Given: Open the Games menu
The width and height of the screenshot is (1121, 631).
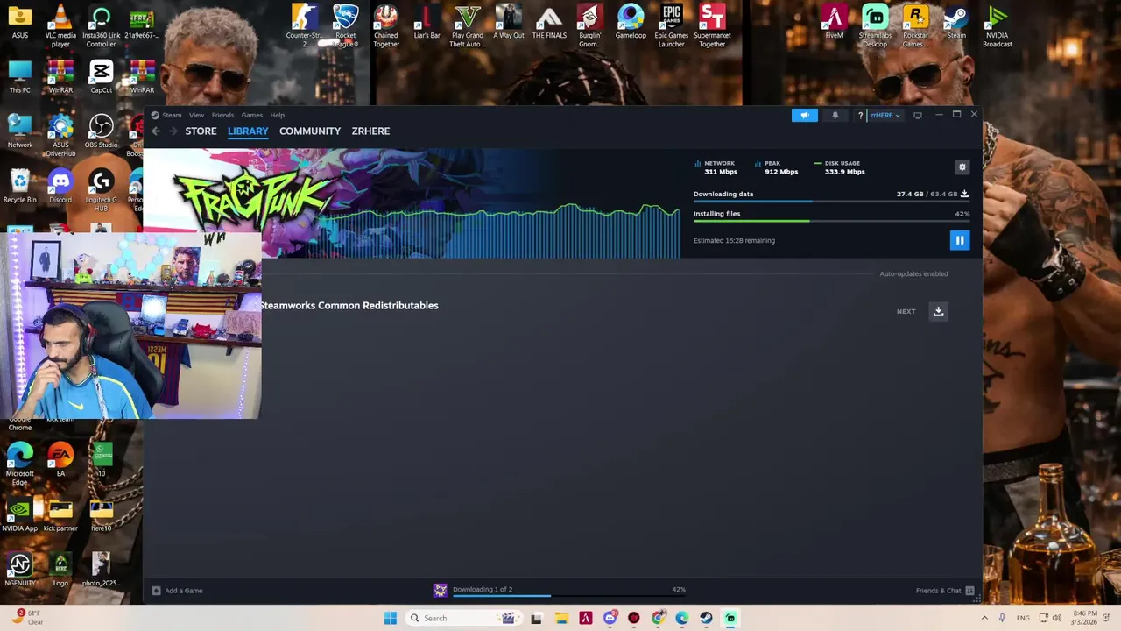Looking at the screenshot, I should [x=252, y=115].
